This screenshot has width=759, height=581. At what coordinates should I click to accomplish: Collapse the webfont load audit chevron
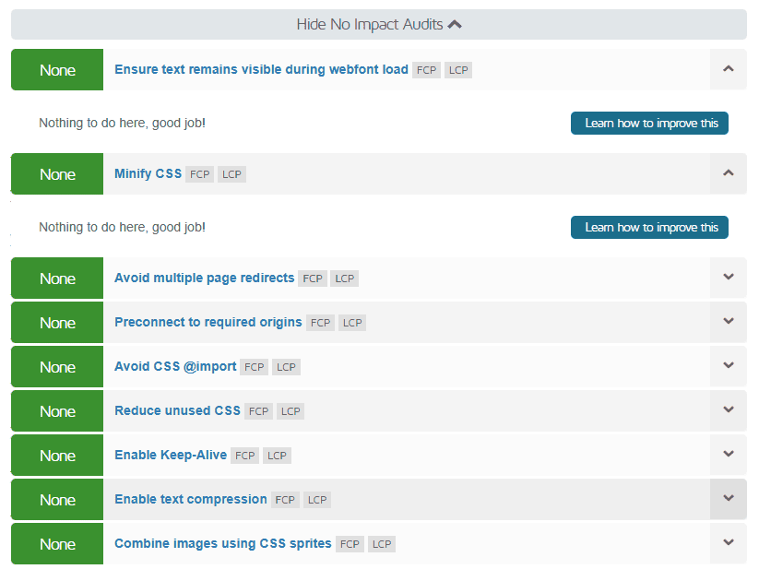tap(728, 69)
